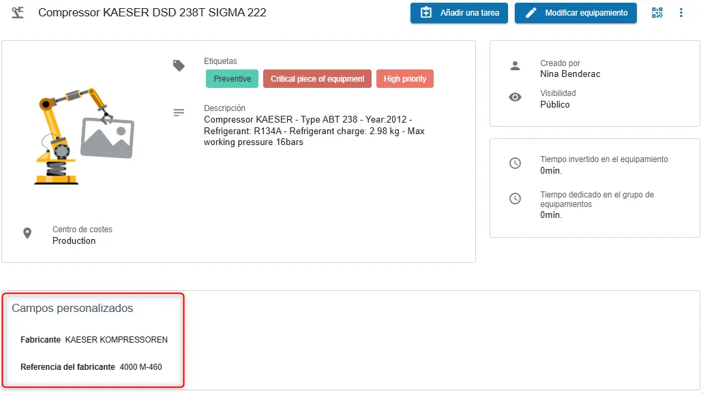Click the 'Referencia del fabricante' label
703x393 pixels.
pyautogui.click(x=68, y=367)
